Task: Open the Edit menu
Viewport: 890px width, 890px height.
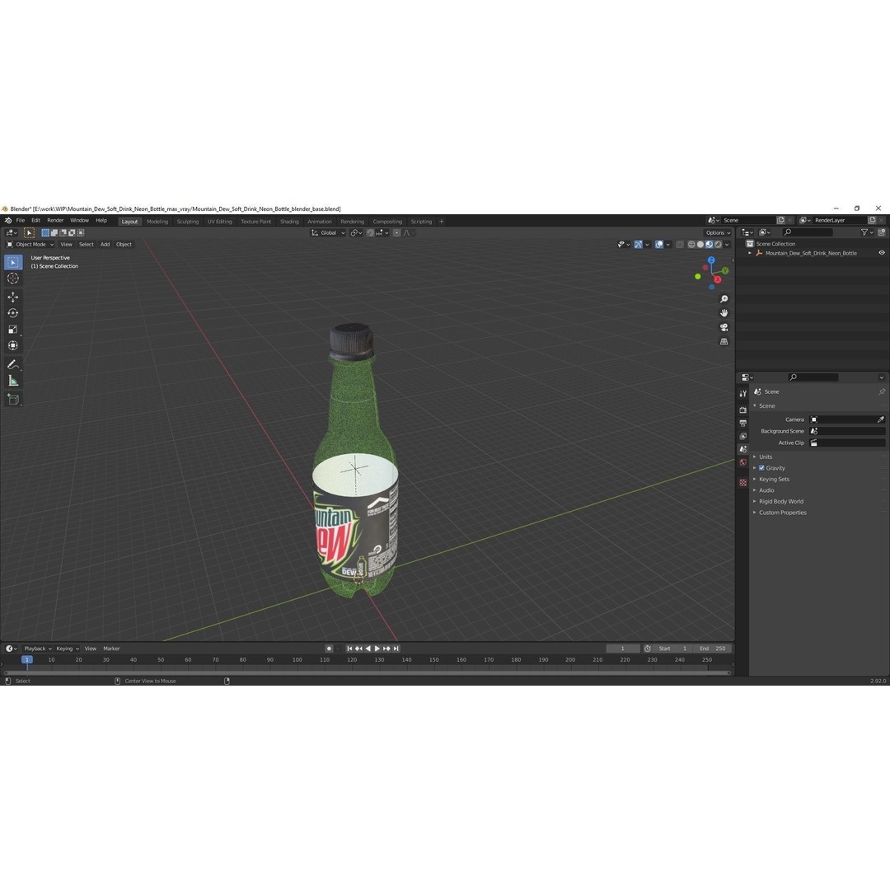Action: pyautogui.click(x=35, y=220)
